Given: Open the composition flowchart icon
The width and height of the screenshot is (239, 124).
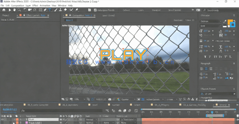Looking at the screenshot, I should [x=193, y=99].
